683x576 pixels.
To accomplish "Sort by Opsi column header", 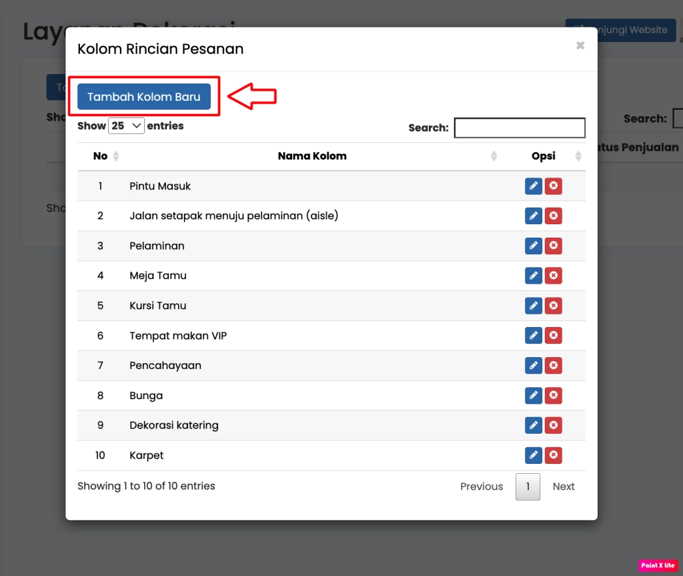I will 544,156.
